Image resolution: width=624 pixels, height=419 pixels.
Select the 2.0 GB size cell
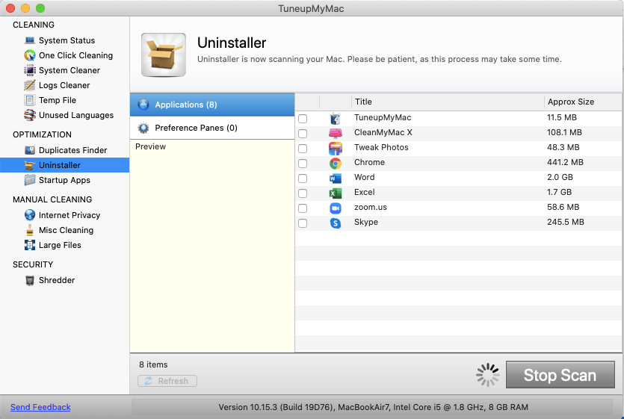560,177
